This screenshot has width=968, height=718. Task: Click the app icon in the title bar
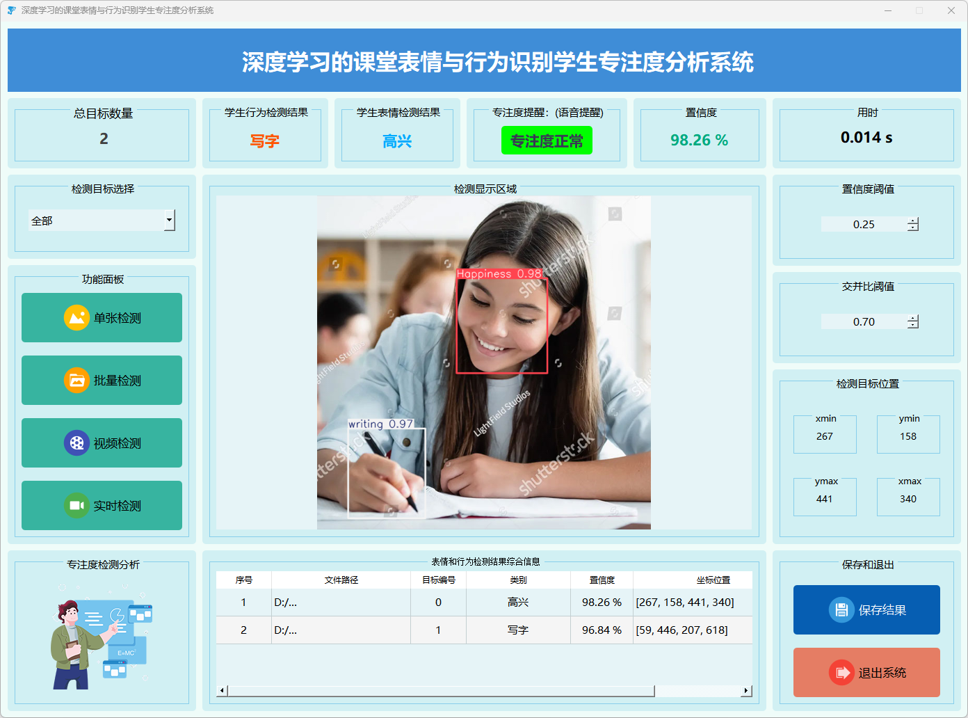[11, 10]
